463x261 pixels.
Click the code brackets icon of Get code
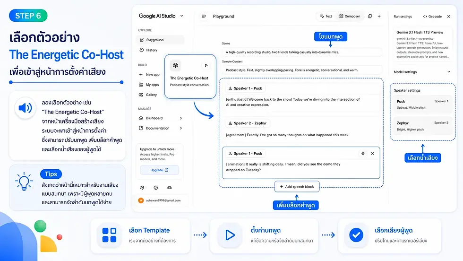click(x=425, y=17)
